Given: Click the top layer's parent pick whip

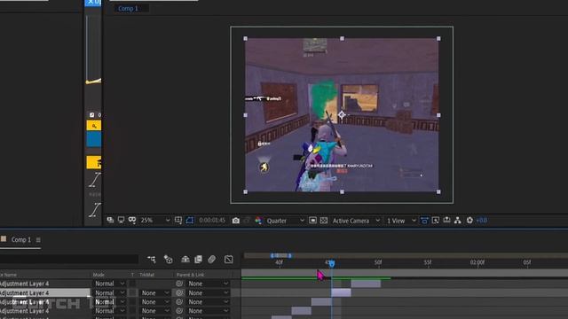Looking at the screenshot, I should pos(179,284).
